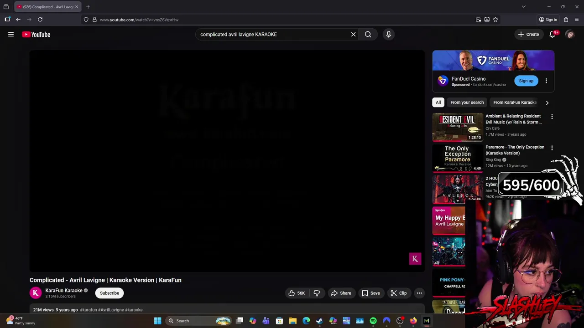Screen dimensions: 584x328
Task: Click the FanDuel Casino banner image
Action: pos(493,61)
